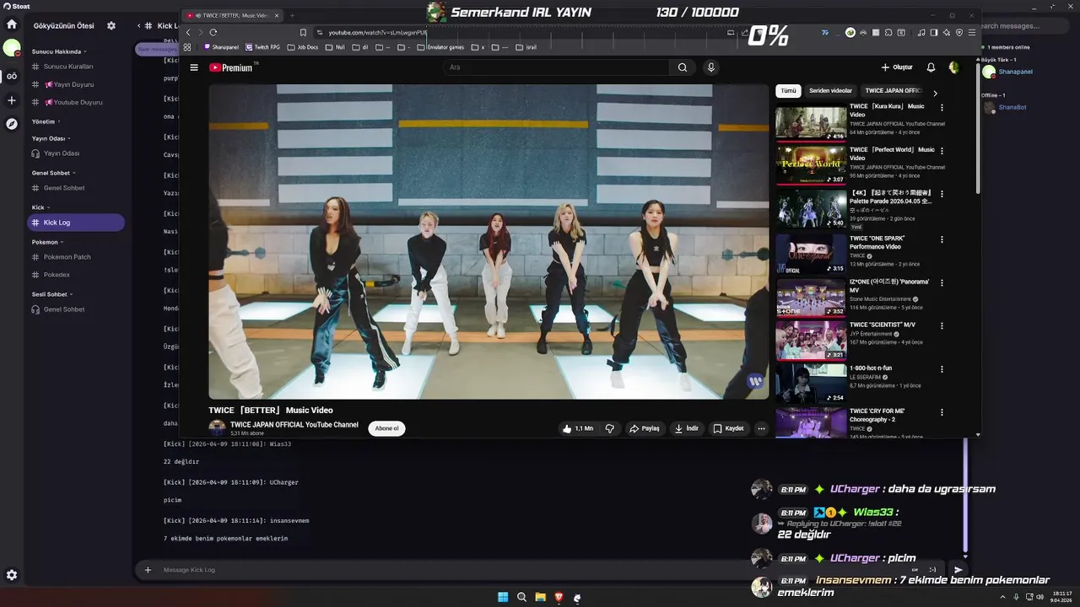This screenshot has width=1080, height=607.
Task: Open YouTube hamburger guide menu
Action: pyautogui.click(x=194, y=67)
